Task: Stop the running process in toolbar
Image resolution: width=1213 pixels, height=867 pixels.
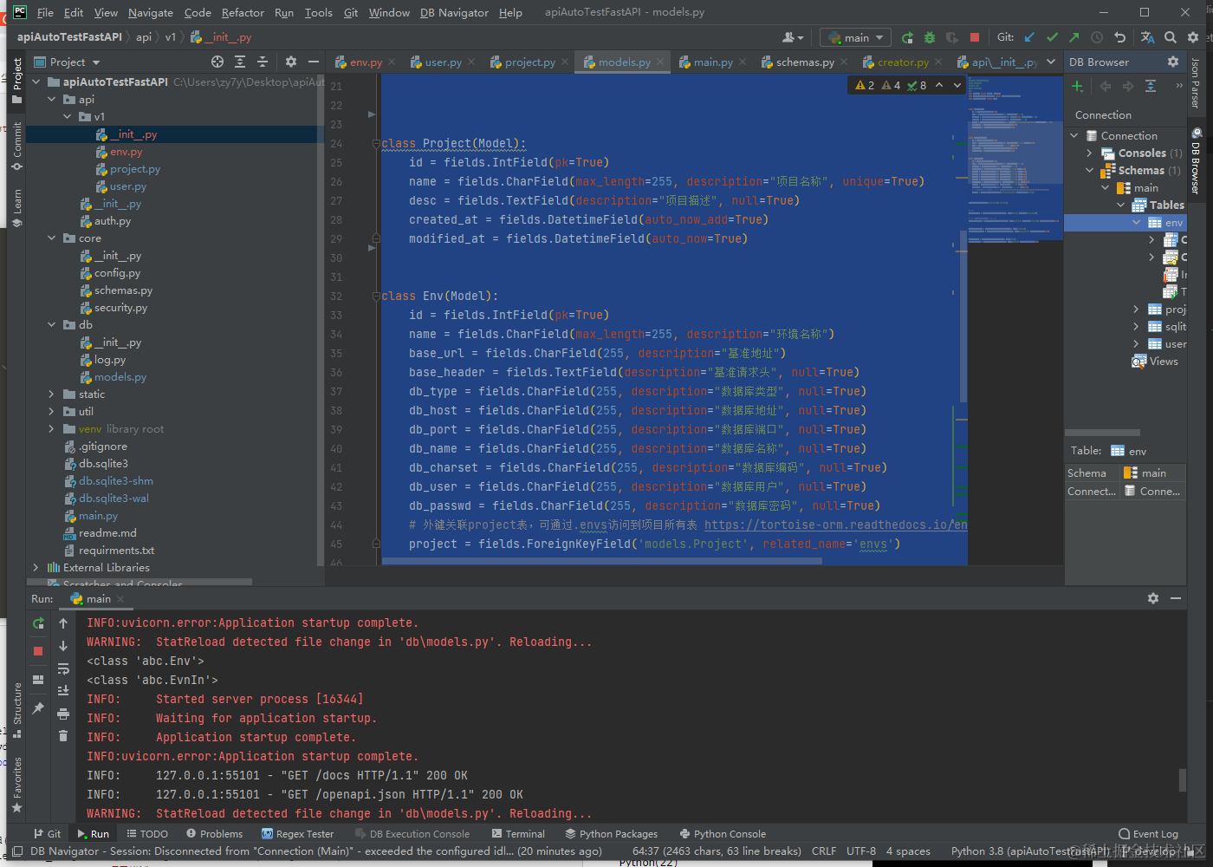Action: click(975, 37)
